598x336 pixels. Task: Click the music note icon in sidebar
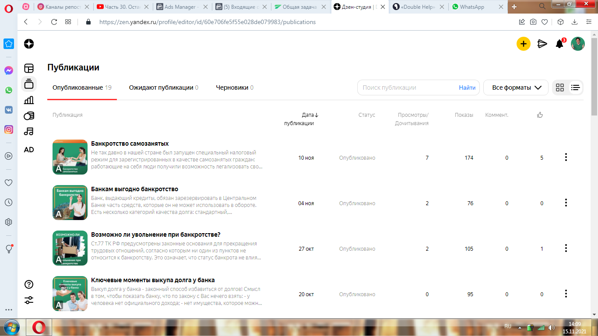pos(29,131)
